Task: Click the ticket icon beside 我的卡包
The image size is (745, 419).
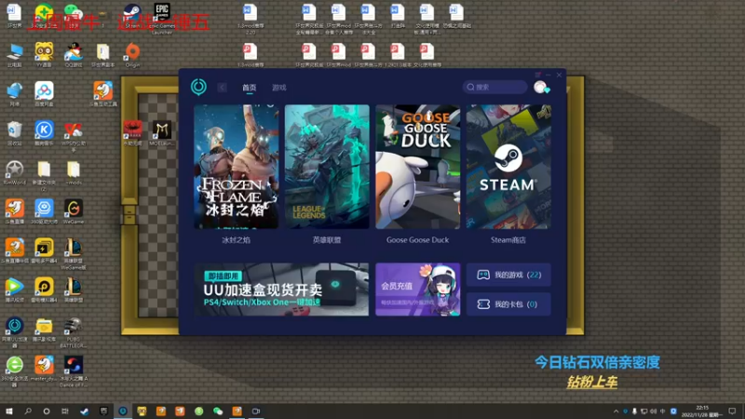Action: [483, 304]
